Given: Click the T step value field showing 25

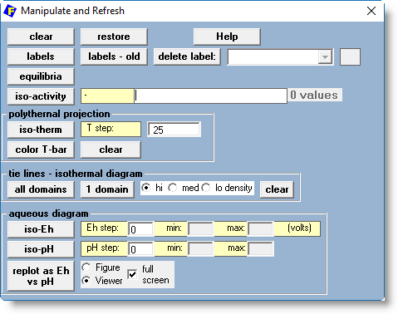Looking at the screenshot, I should (x=174, y=130).
